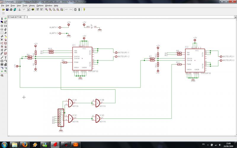Select the Group dashed-rectangle tool
Viewport: 237px width, 148px height.
click(x=2, y=33)
